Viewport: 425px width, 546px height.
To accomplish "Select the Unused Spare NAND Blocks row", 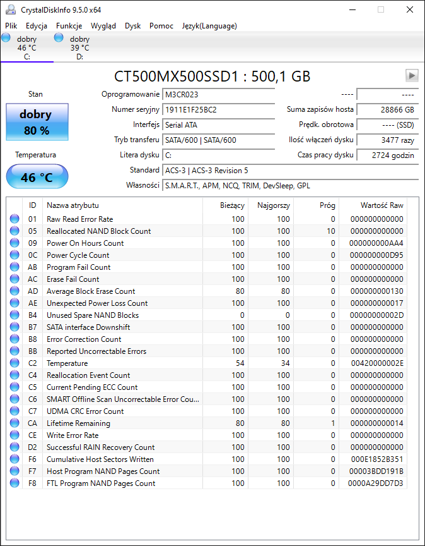I will [207, 315].
